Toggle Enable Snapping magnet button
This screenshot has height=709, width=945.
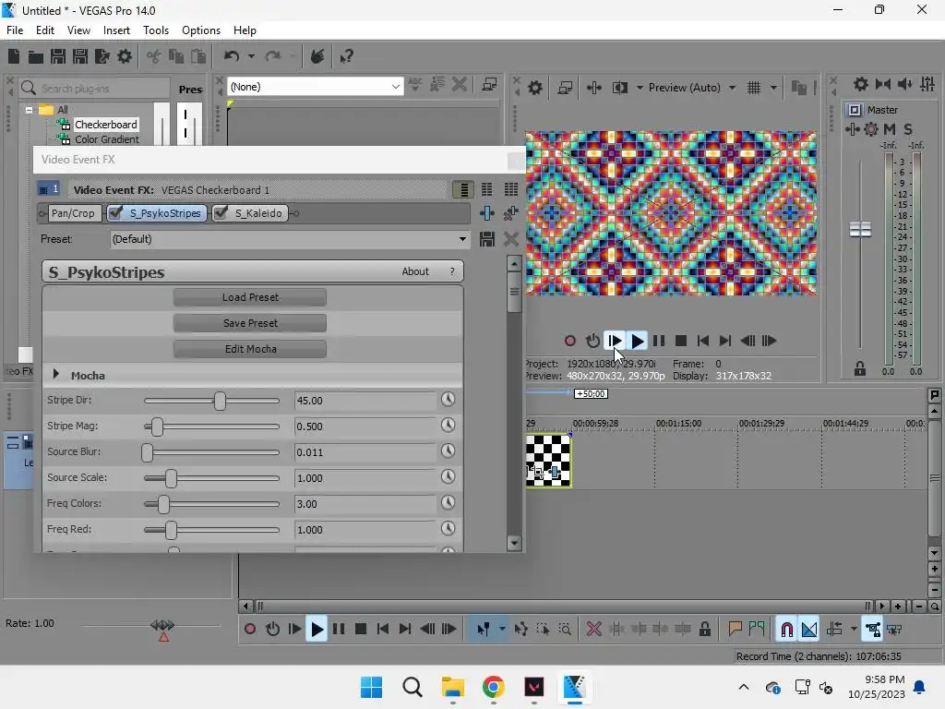pyautogui.click(x=786, y=630)
